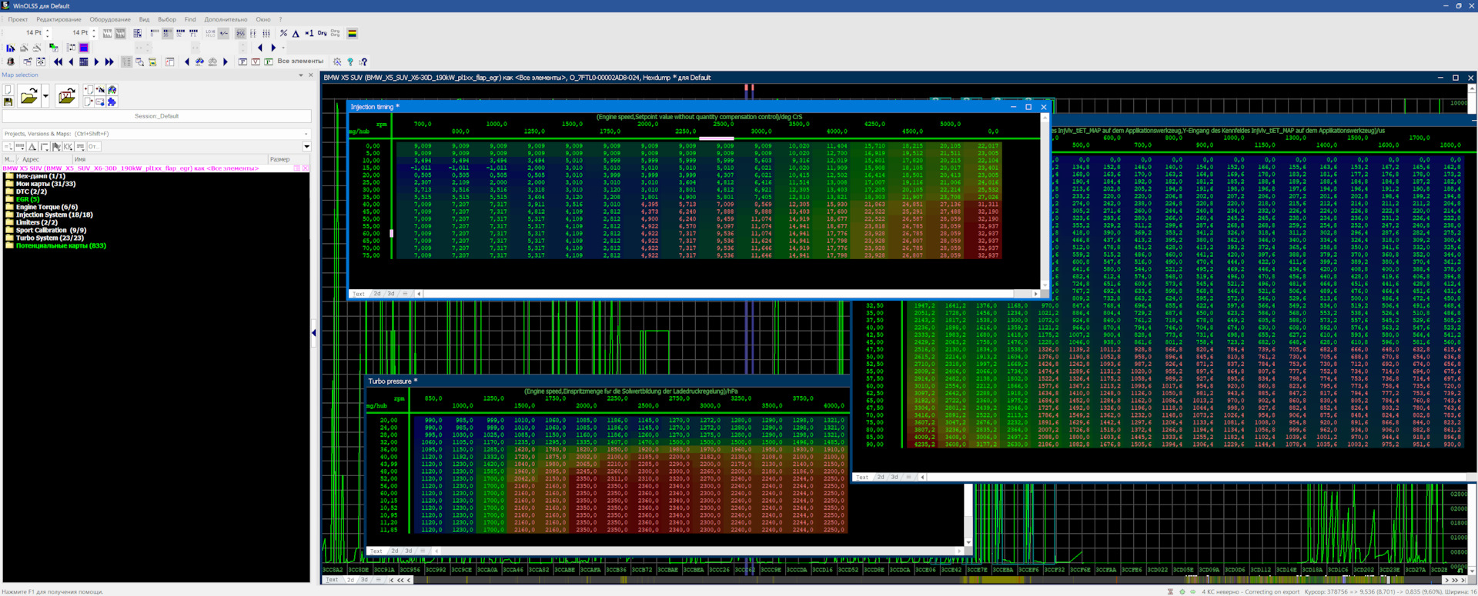The width and height of the screenshot is (1478, 596).
Task: Select the percent display mode icon
Action: (x=283, y=33)
